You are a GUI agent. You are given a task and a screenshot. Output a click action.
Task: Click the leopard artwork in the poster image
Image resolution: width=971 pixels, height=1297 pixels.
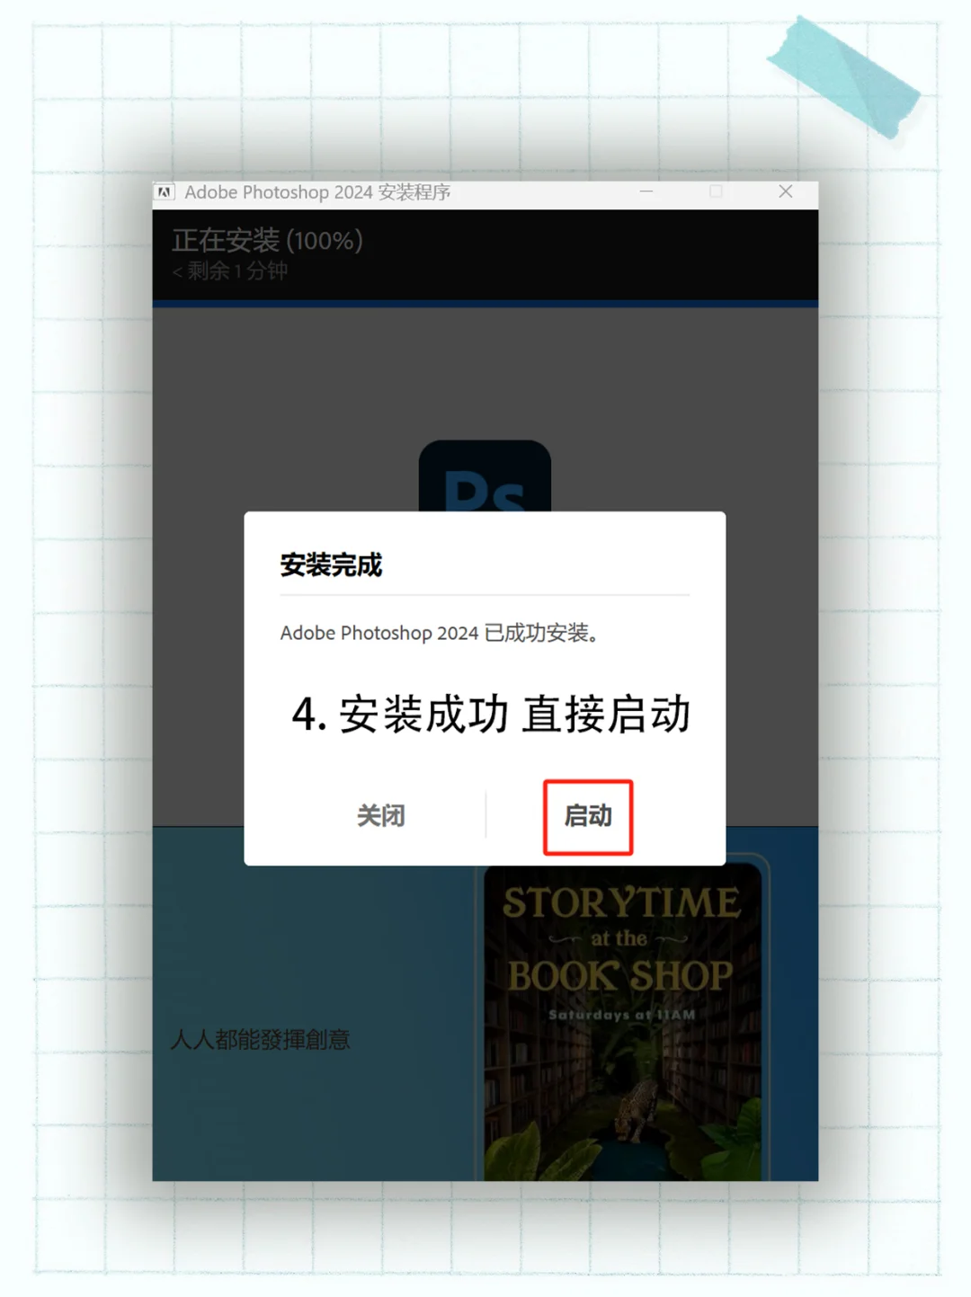pyautogui.click(x=632, y=1112)
